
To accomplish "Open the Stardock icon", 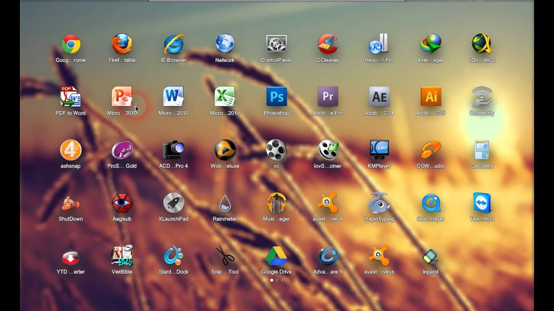I will tap(174, 256).
